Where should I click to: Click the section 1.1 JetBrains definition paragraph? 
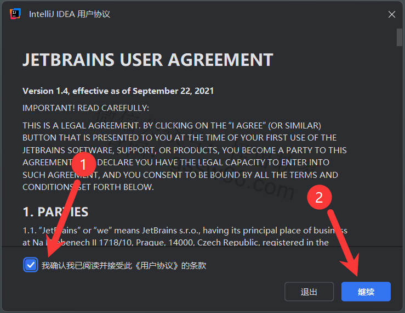(184, 236)
